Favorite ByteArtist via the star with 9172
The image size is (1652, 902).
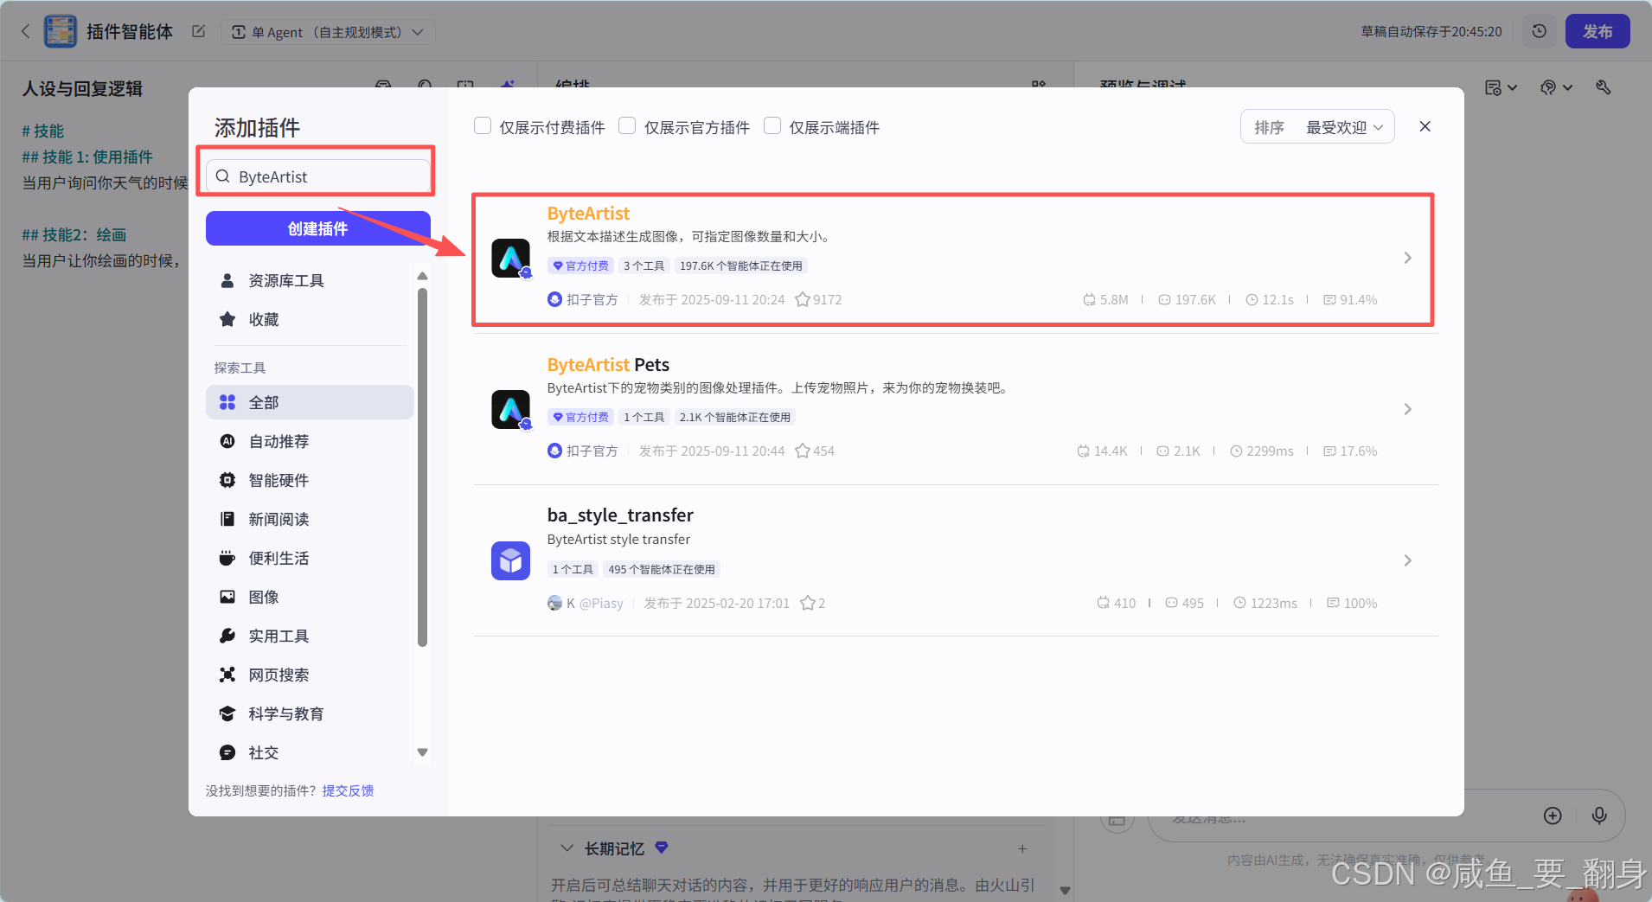click(803, 299)
